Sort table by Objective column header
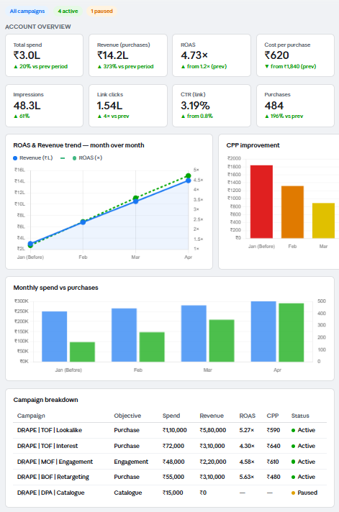The width and height of the screenshot is (339, 512). pyautogui.click(x=127, y=416)
